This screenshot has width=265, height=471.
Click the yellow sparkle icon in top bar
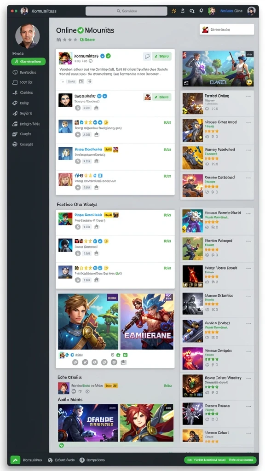pyautogui.click(x=173, y=11)
